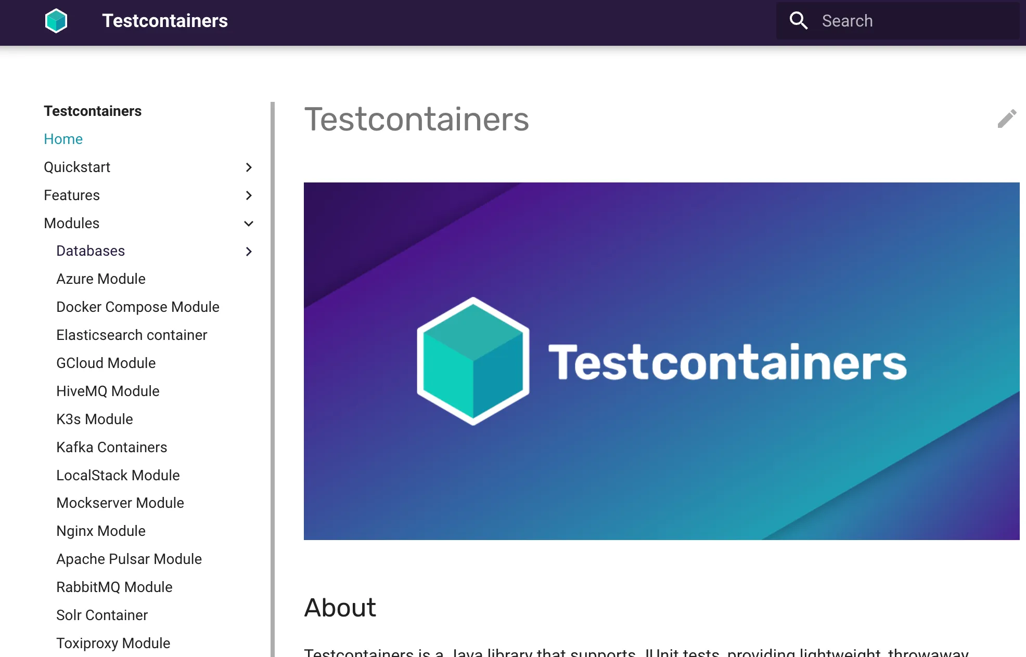Screen dimensions: 1026x657
Task: Click the Testcontainers banner image
Action: click(661, 361)
